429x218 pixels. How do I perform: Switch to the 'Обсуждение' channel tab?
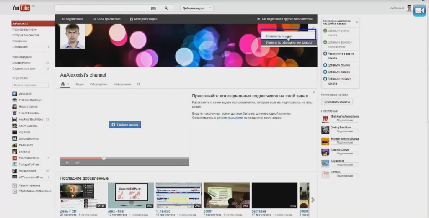[x=98, y=84]
